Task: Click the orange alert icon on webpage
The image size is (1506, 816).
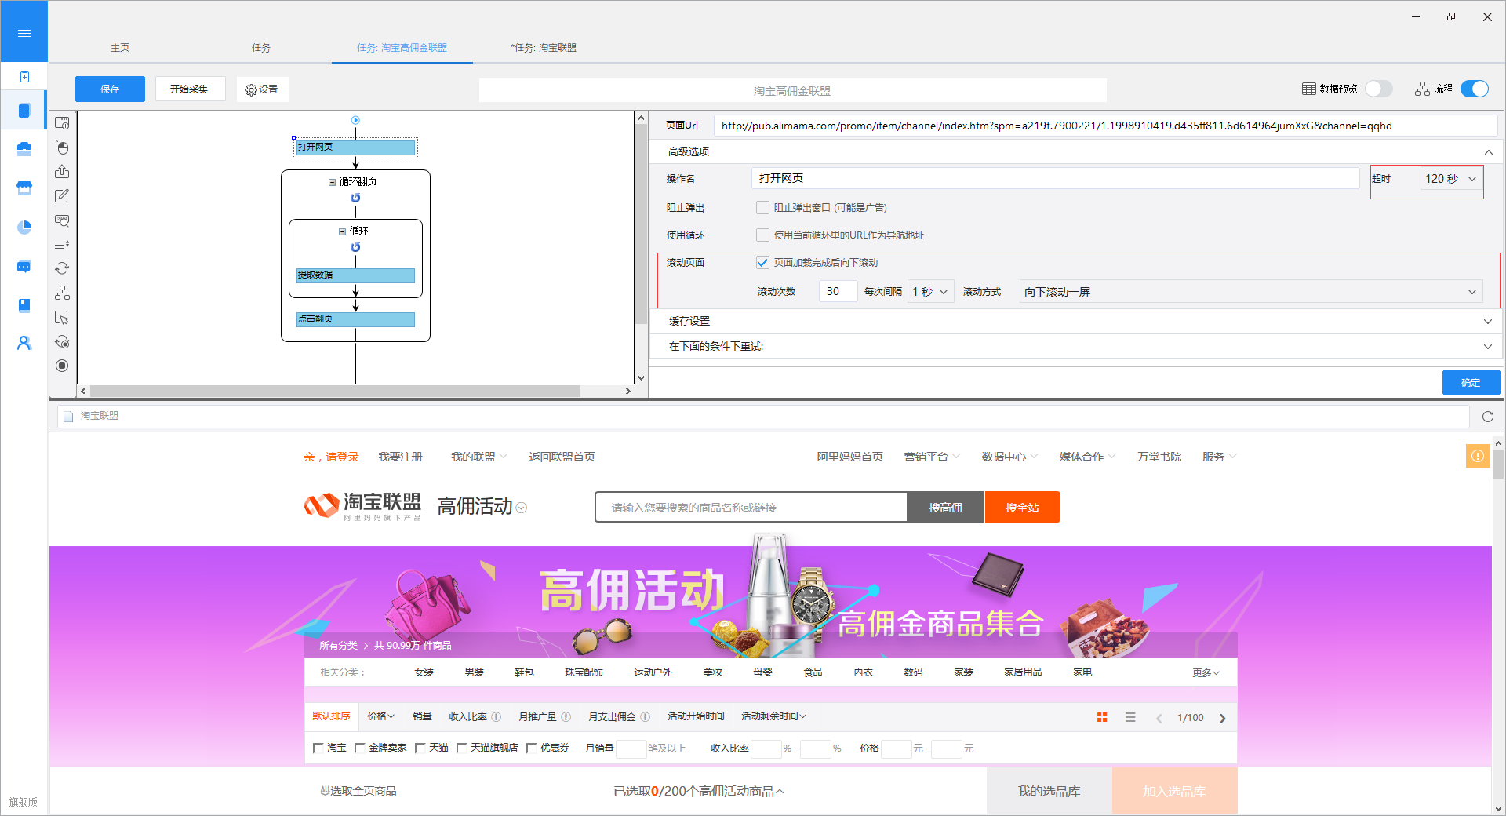Action: coord(1477,456)
